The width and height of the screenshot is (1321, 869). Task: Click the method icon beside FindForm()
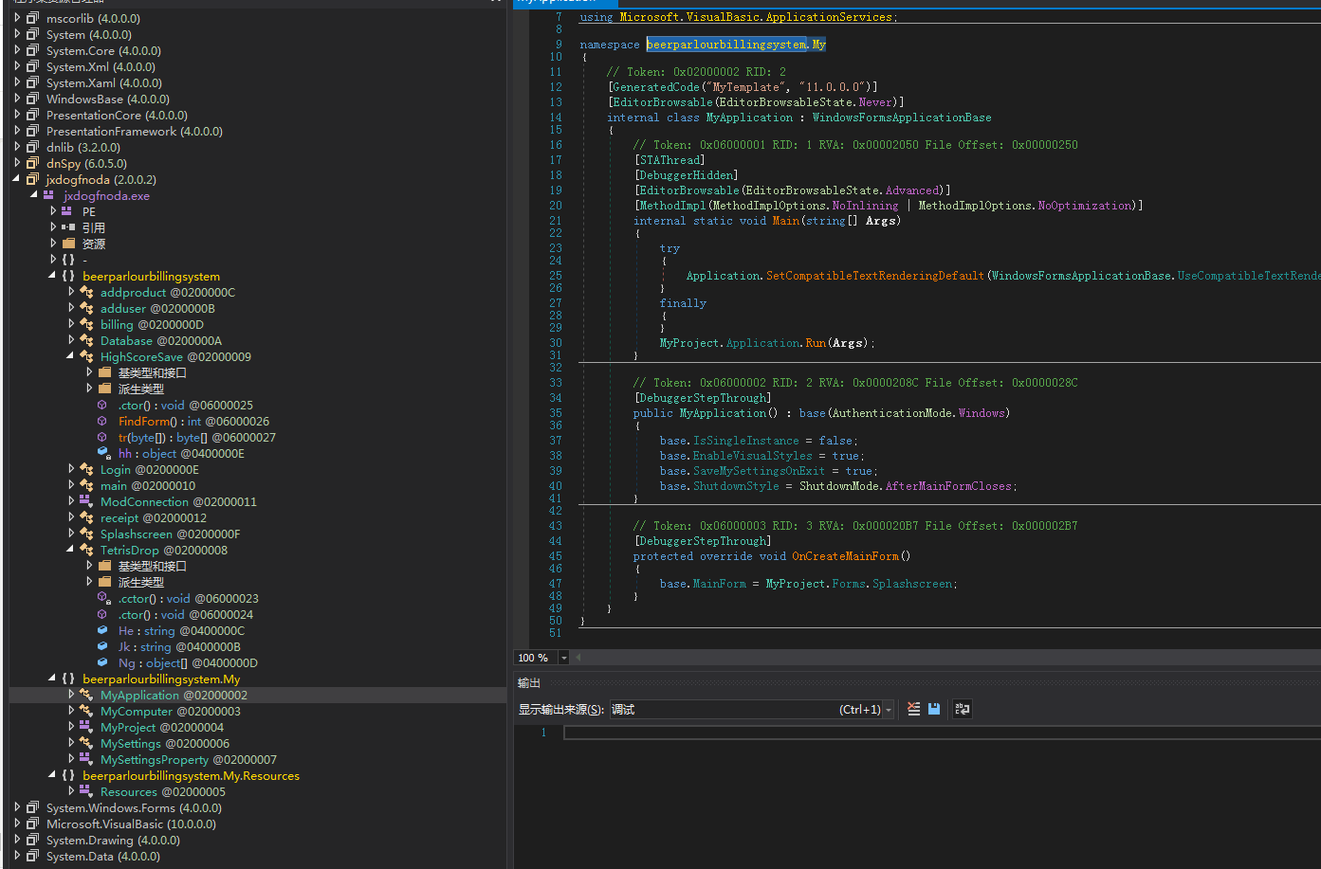click(x=102, y=421)
